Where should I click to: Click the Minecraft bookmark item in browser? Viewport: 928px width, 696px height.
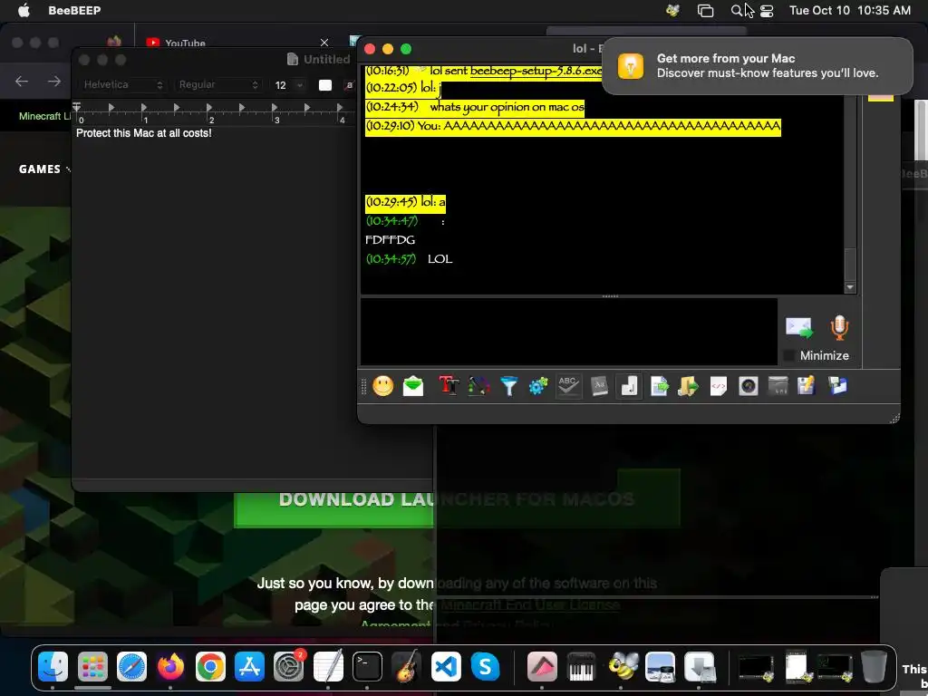(44, 116)
